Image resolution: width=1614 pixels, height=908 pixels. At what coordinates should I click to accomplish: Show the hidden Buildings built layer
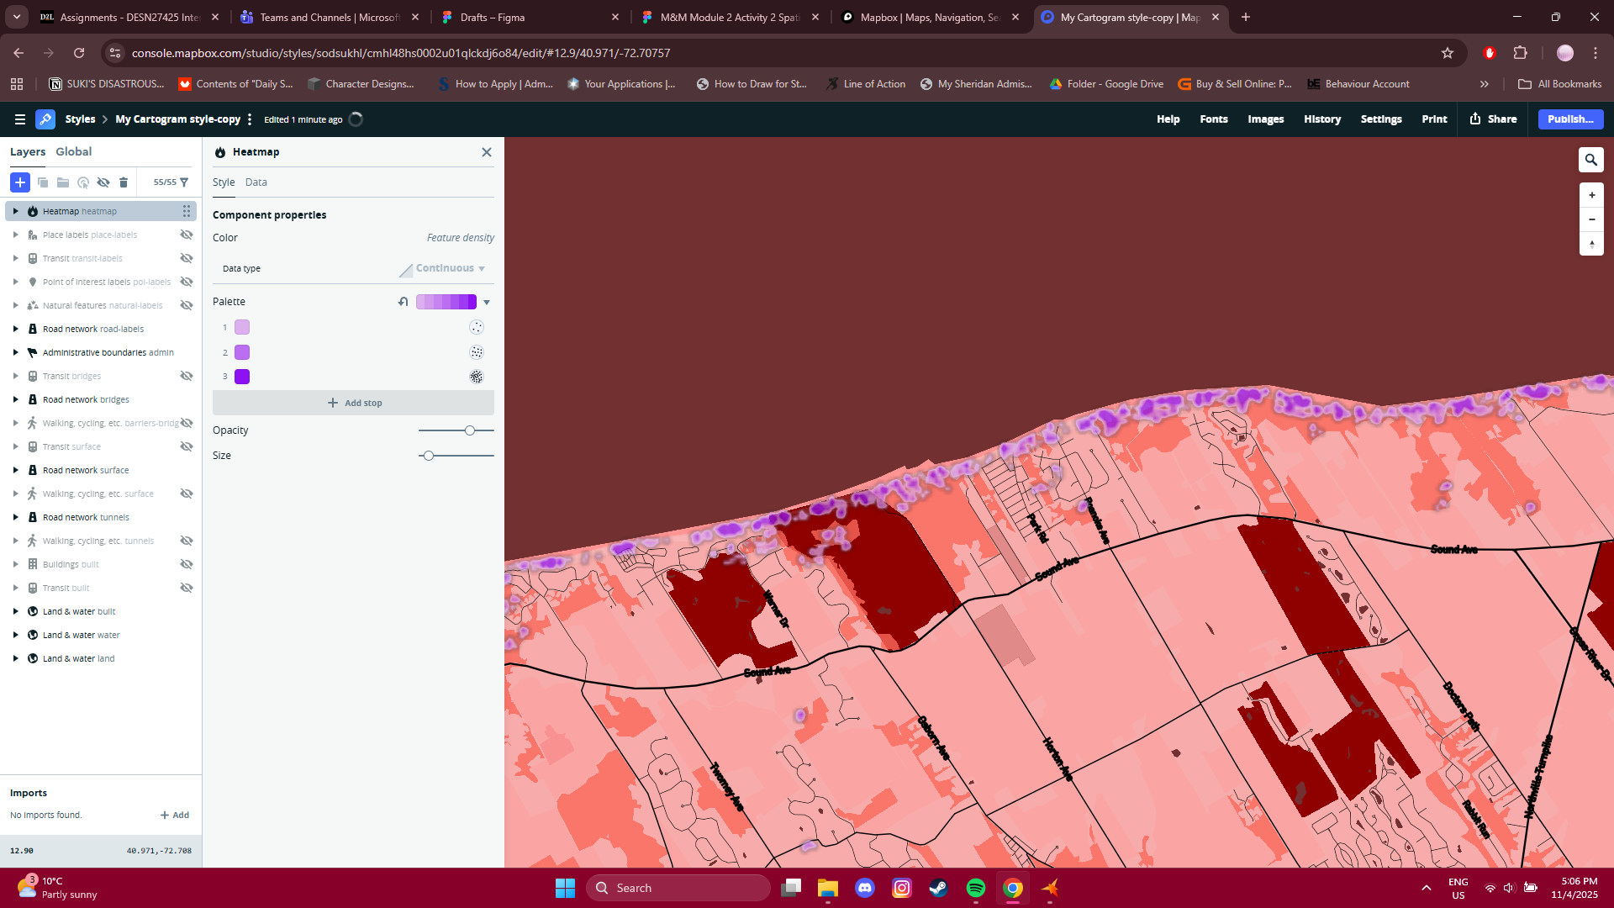(x=186, y=564)
